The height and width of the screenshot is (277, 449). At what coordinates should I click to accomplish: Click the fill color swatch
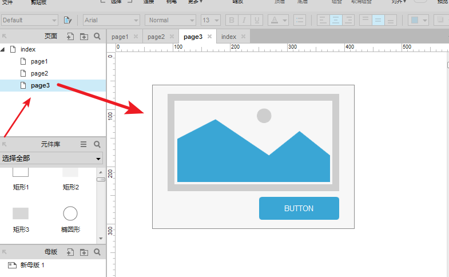point(415,20)
